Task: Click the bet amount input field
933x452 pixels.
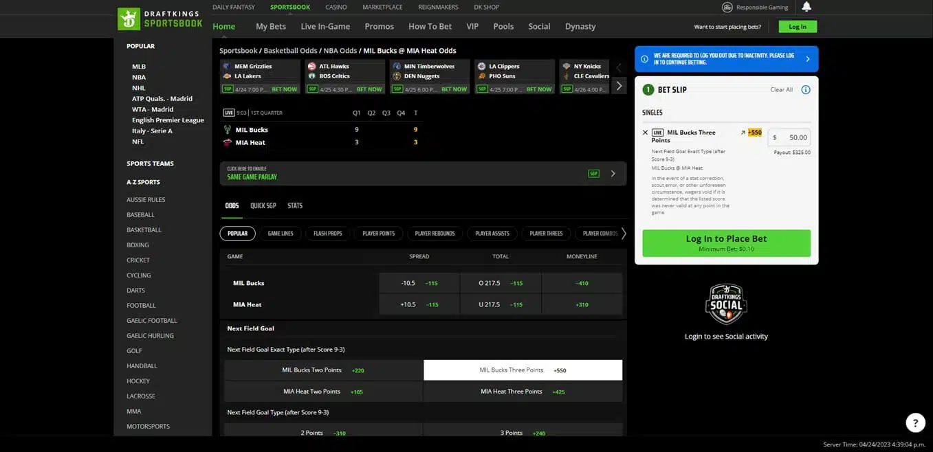Action: point(789,137)
